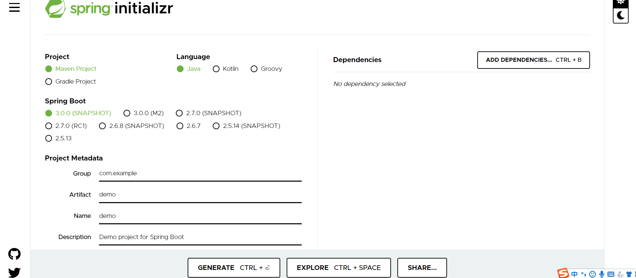Select Spring Boot 2.7.0 (RC1)
Image resolution: width=636 pixels, height=278 pixels.
pyautogui.click(x=66, y=126)
